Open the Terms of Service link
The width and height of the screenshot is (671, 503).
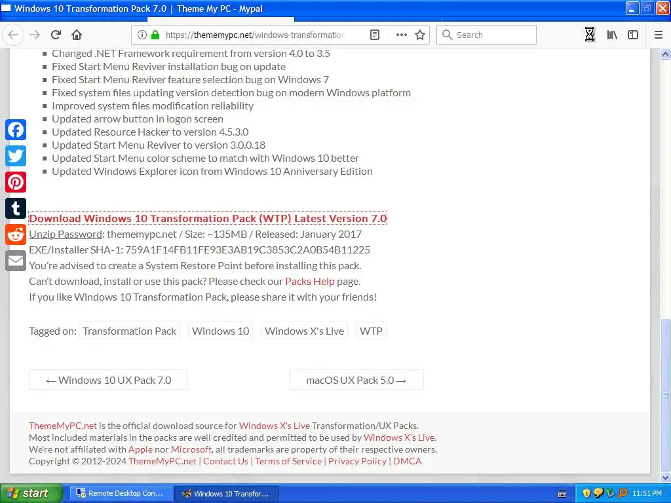coord(288,461)
